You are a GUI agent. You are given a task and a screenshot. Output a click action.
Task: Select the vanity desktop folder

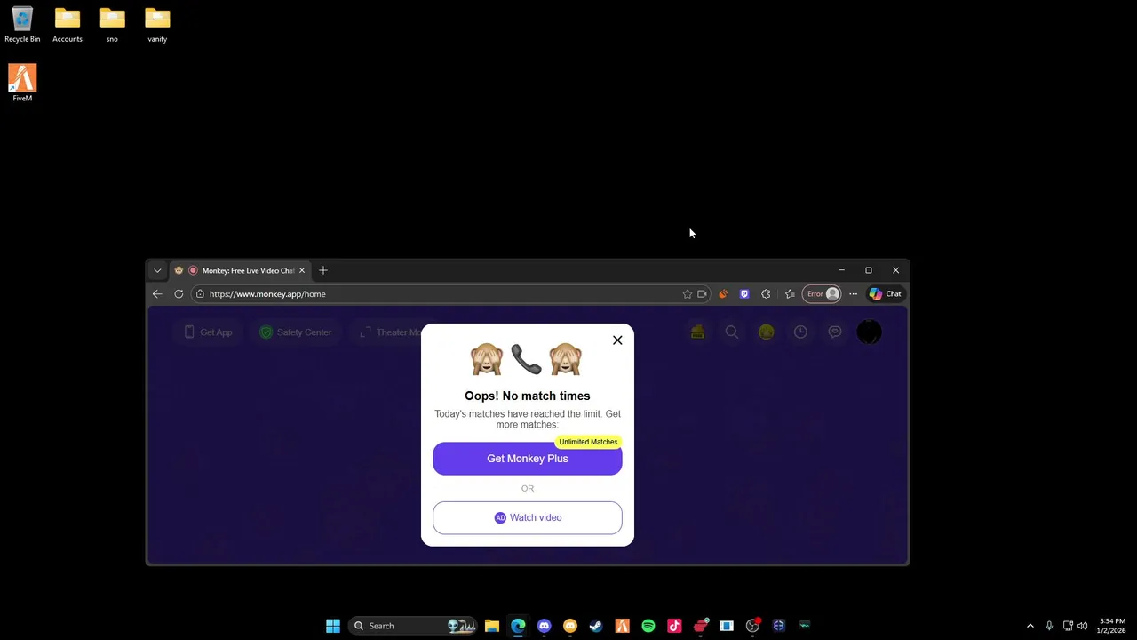(157, 25)
